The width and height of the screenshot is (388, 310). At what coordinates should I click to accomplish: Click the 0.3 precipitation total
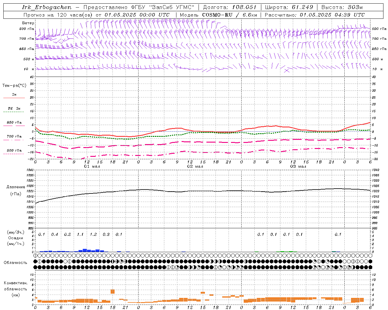(106, 235)
